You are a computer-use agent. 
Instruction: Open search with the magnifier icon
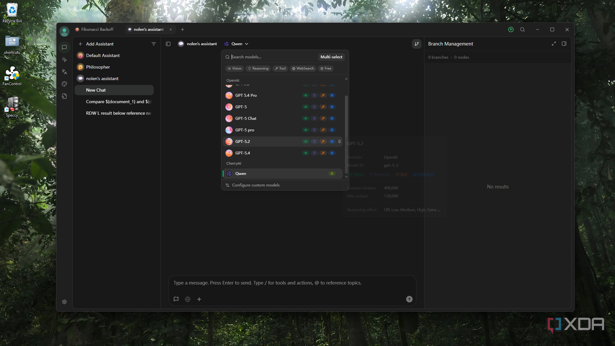[x=522, y=29]
